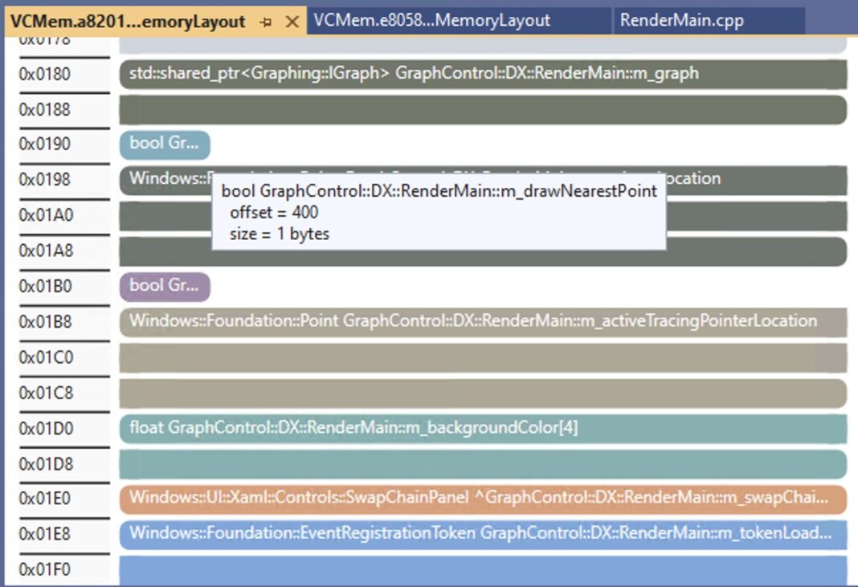This screenshot has width=858, height=587.
Task: Select the purple bool block at 0x01B0
Action: (x=164, y=286)
